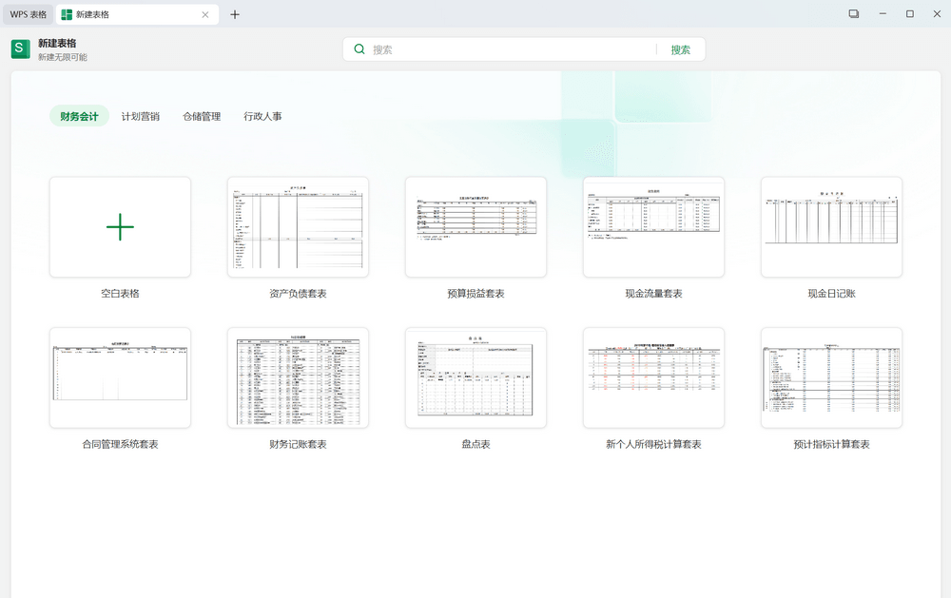
Task: Restore the window using the restore icon
Action: tap(909, 13)
